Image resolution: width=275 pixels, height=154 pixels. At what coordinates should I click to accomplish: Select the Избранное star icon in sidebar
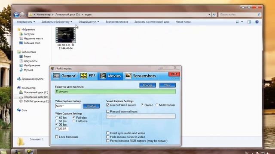point(19,30)
